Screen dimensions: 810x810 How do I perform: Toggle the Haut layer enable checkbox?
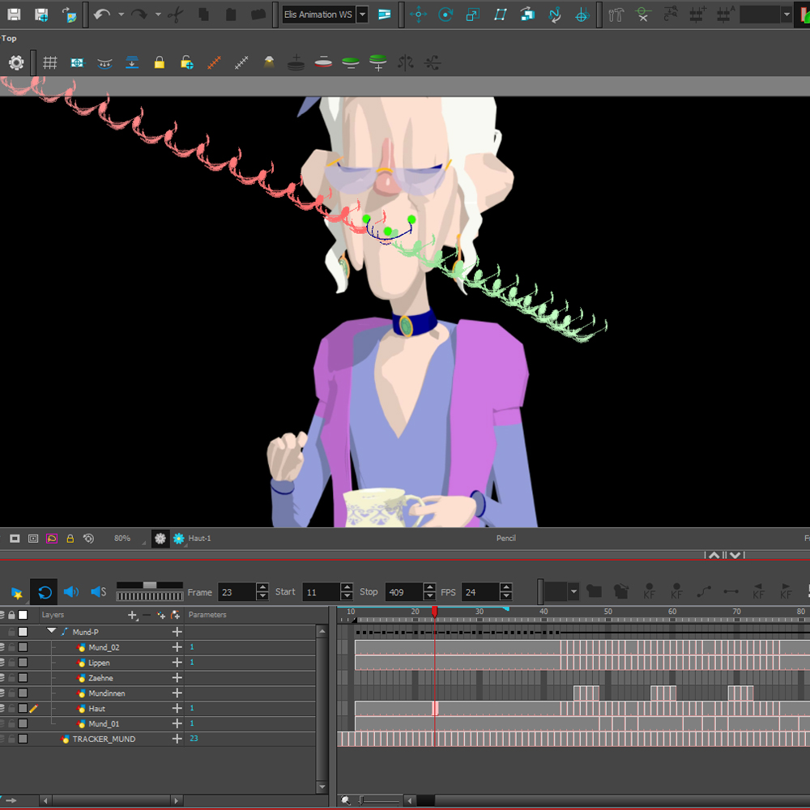[x=23, y=708]
